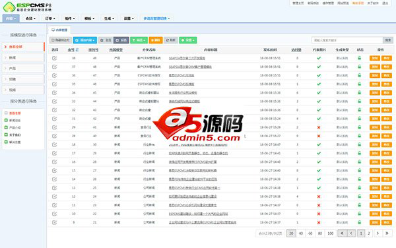Expand the 产品介绍 category plus icon
The width and height of the screenshot is (396, 248).
pos(6,128)
